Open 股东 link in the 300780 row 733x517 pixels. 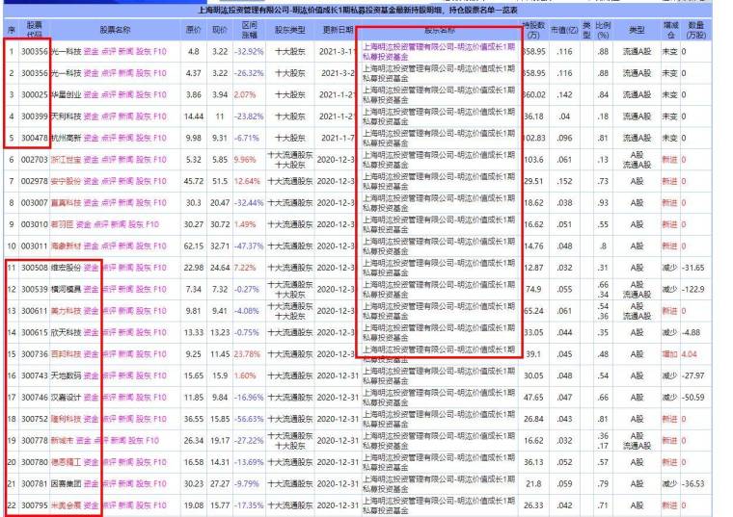[x=143, y=462]
